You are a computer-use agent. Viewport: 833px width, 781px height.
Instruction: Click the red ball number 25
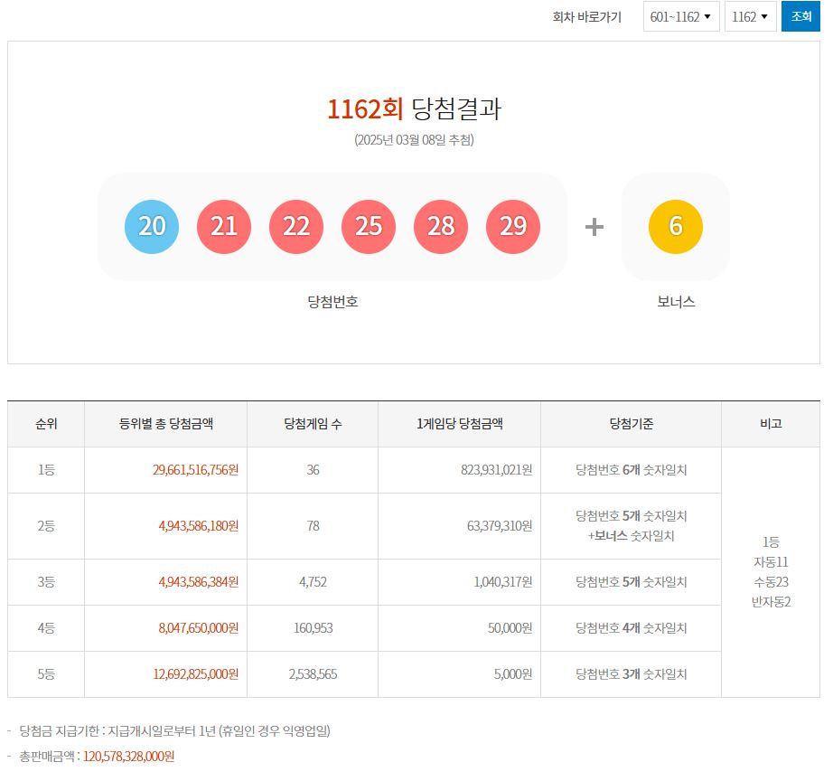point(368,227)
